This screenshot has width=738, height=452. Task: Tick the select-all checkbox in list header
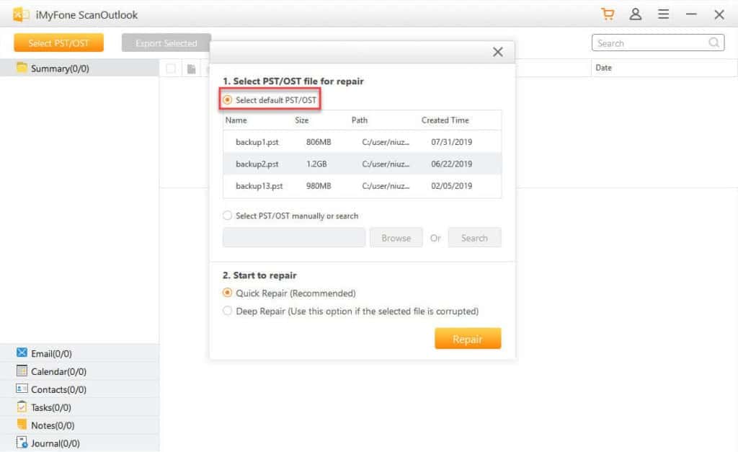[x=171, y=68]
